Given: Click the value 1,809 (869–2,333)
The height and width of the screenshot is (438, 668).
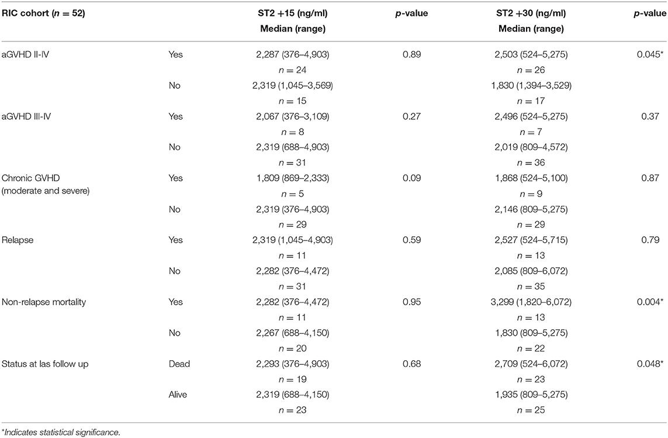Looking at the screenshot, I should coord(293,178).
